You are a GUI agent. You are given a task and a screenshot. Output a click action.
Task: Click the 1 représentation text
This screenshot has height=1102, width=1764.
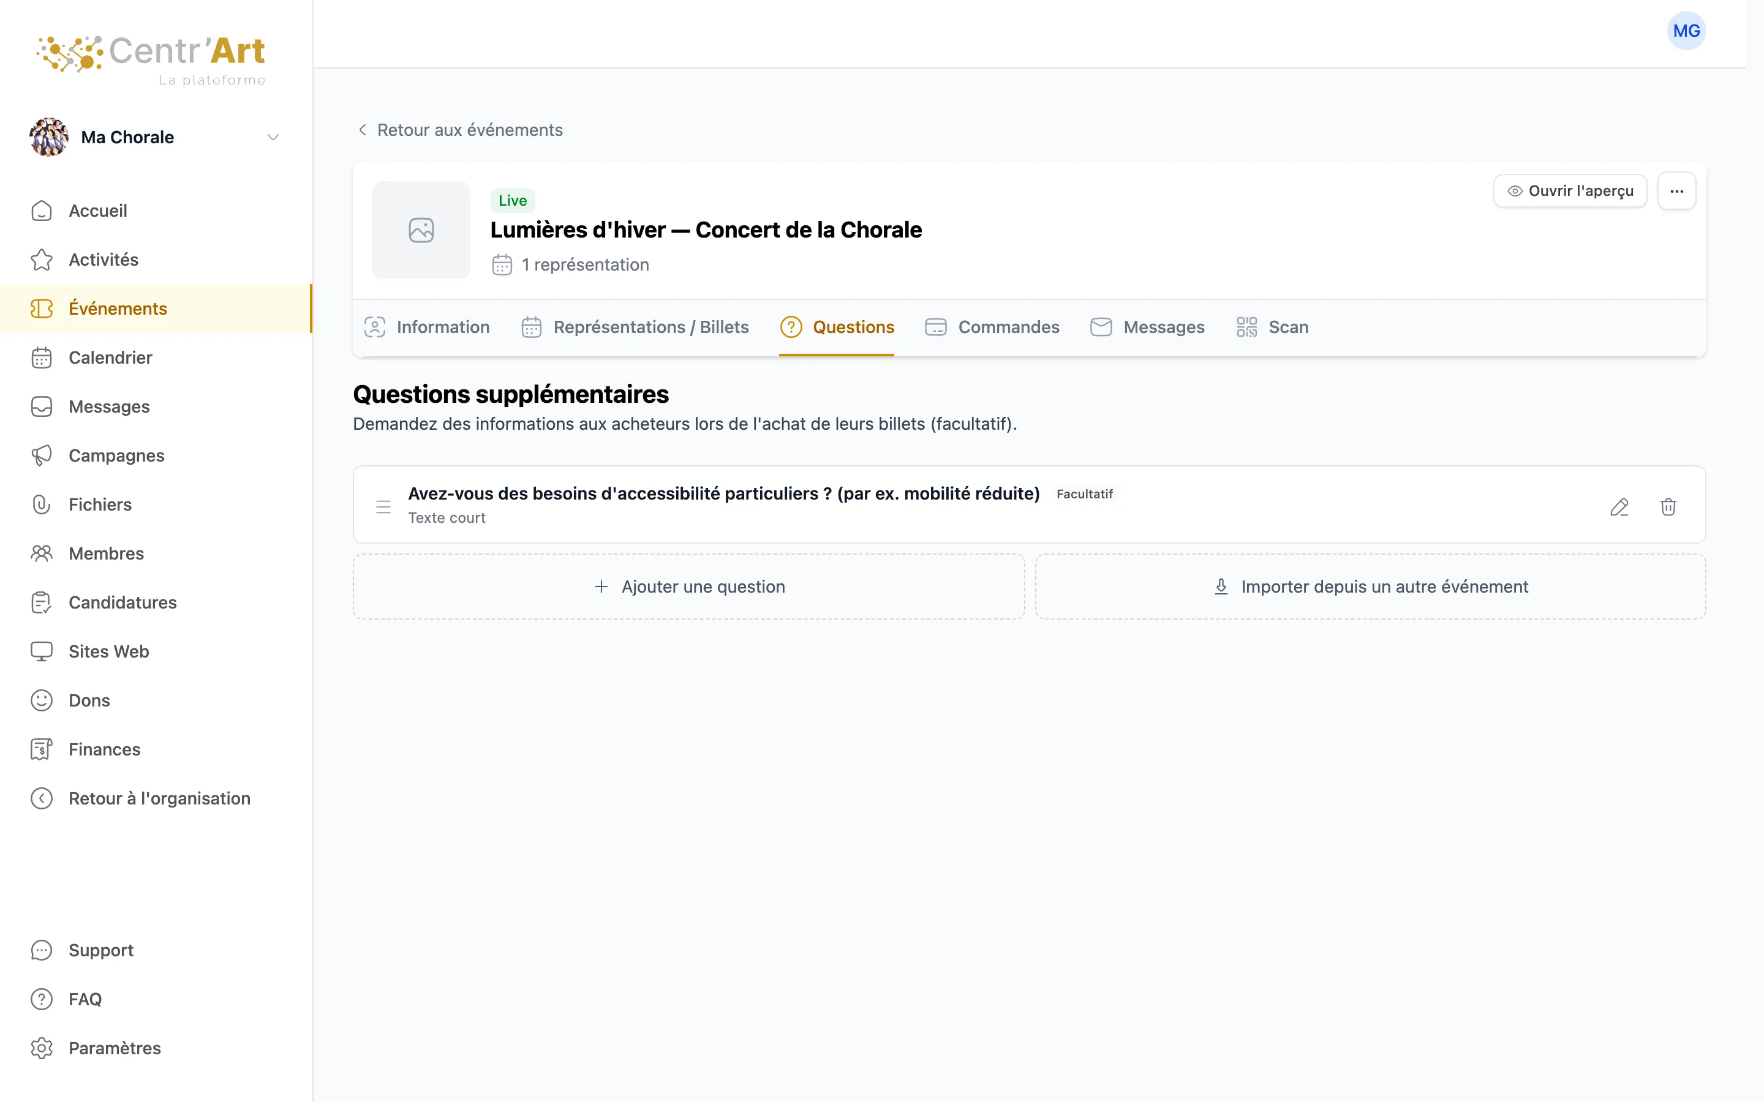point(584,264)
